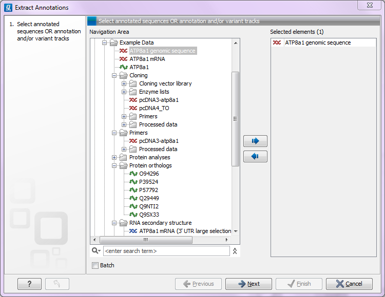
Task: Click the blue RNA icon for ATP8a1 mRNA 3' UTR
Action: (x=133, y=231)
